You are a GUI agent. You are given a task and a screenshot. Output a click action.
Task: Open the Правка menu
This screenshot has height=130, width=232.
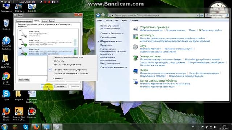[108, 20]
